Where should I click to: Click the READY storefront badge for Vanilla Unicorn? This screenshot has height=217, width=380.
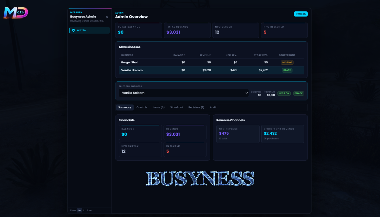pos(287,70)
